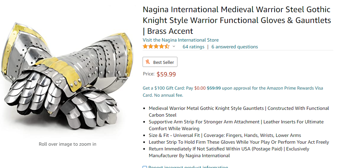Click the star rating icons
Screen dimensions: 341x168
[156, 46]
